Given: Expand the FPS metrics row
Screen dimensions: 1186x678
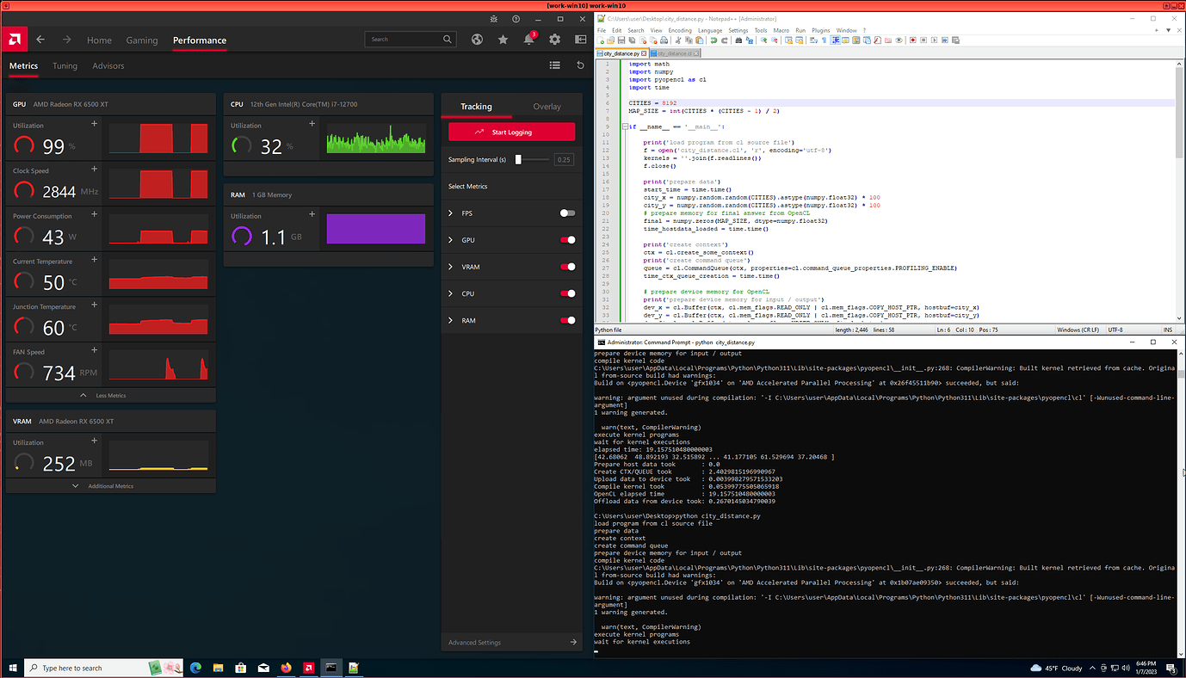Looking at the screenshot, I should pos(451,213).
